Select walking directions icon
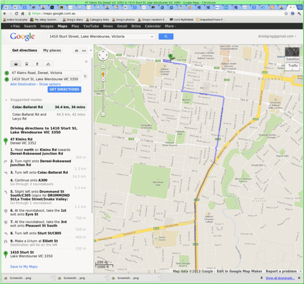 click(x=37, y=64)
